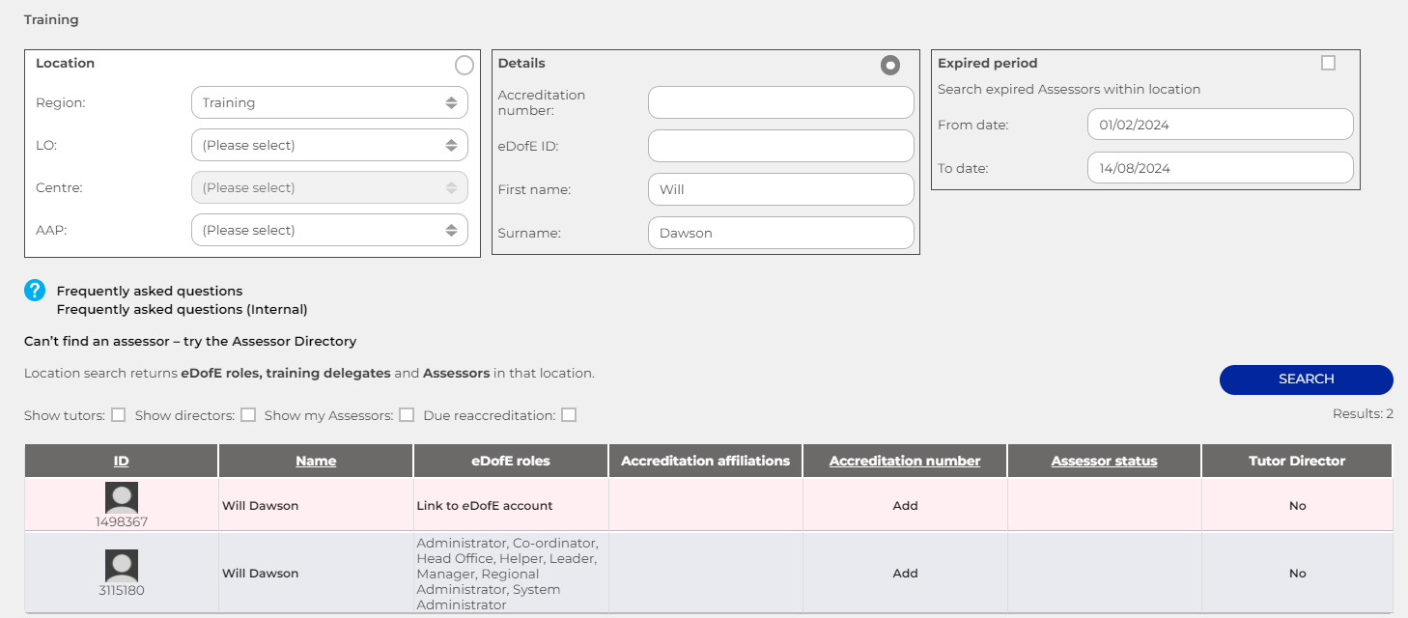Add accreditation number for the first result
This screenshot has height=618, width=1408.
point(904,505)
